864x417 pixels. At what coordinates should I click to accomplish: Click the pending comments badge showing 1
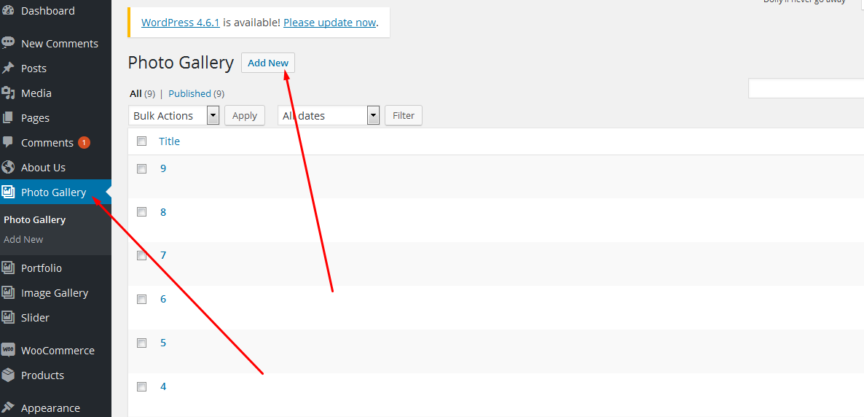pyautogui.click(x=84, y=143)
